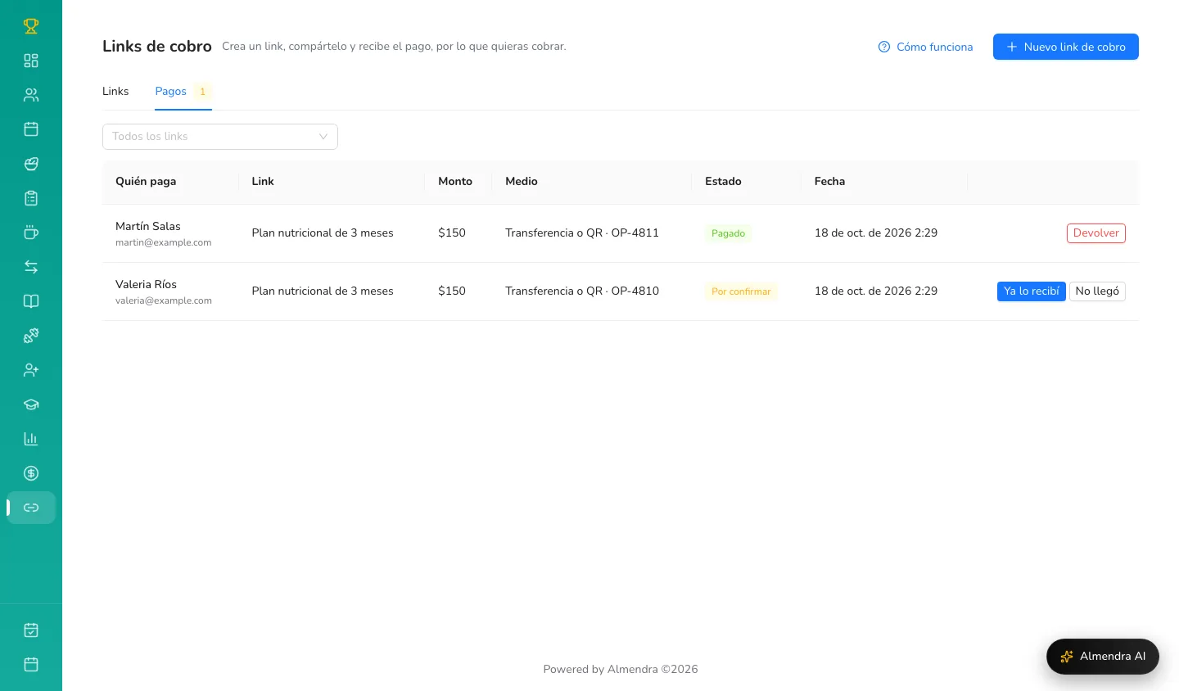Open the calendar-check icon at sidebar bottom

point(31,630)
